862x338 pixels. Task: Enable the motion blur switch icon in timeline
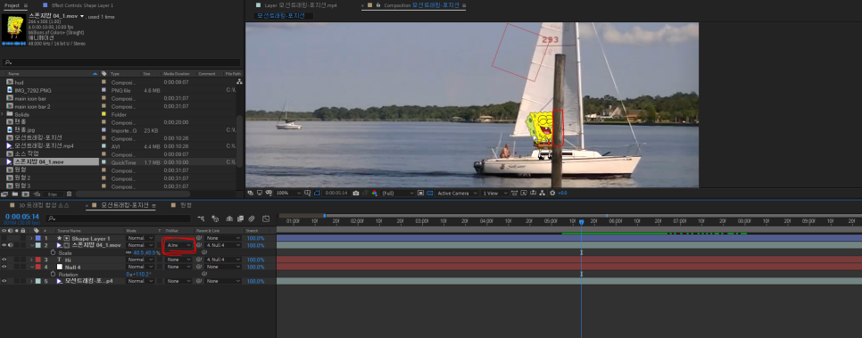[x=252, y=218]
